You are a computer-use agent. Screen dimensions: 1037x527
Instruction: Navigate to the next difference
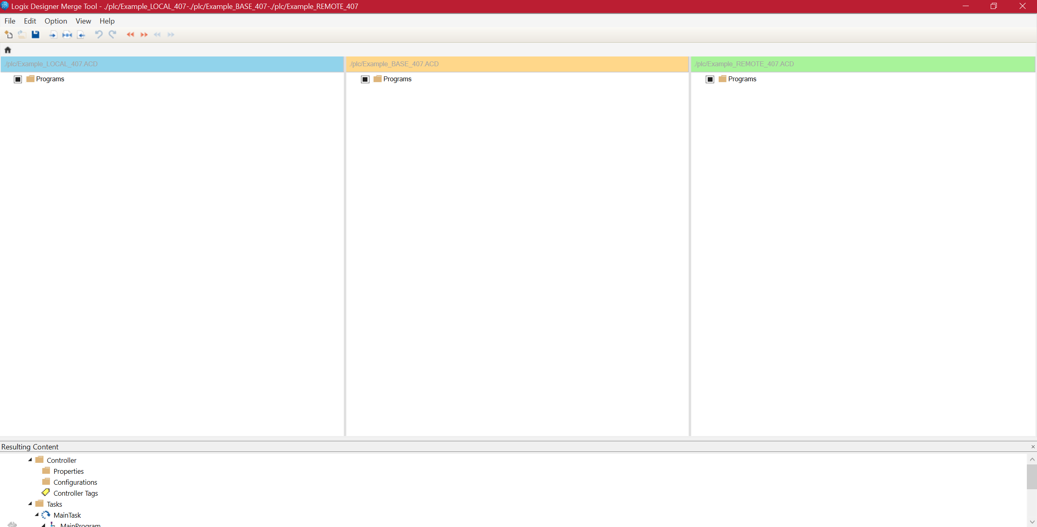tap(170, 35)
